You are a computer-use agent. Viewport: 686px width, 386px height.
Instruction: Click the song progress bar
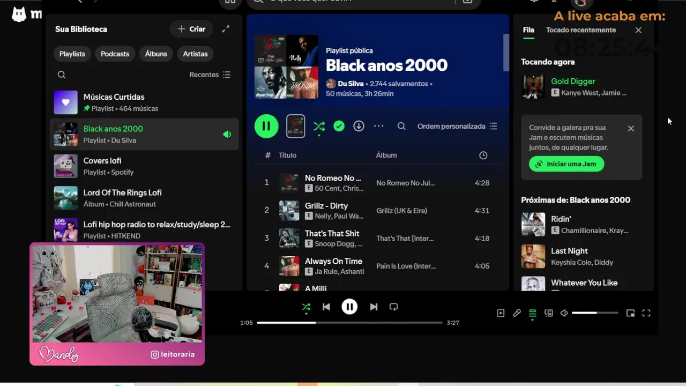point(349,323)
